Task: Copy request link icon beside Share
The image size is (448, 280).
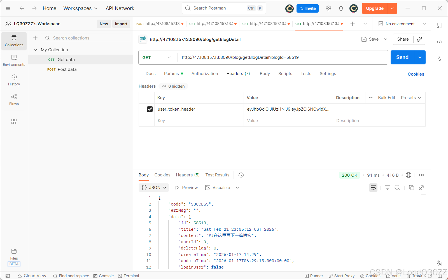Action: 419,39
